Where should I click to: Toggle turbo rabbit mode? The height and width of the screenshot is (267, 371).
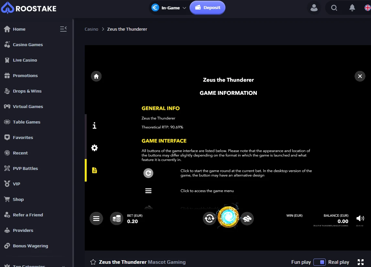click(247, 218)
